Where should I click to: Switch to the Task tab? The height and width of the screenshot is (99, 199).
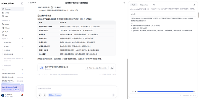134,5
